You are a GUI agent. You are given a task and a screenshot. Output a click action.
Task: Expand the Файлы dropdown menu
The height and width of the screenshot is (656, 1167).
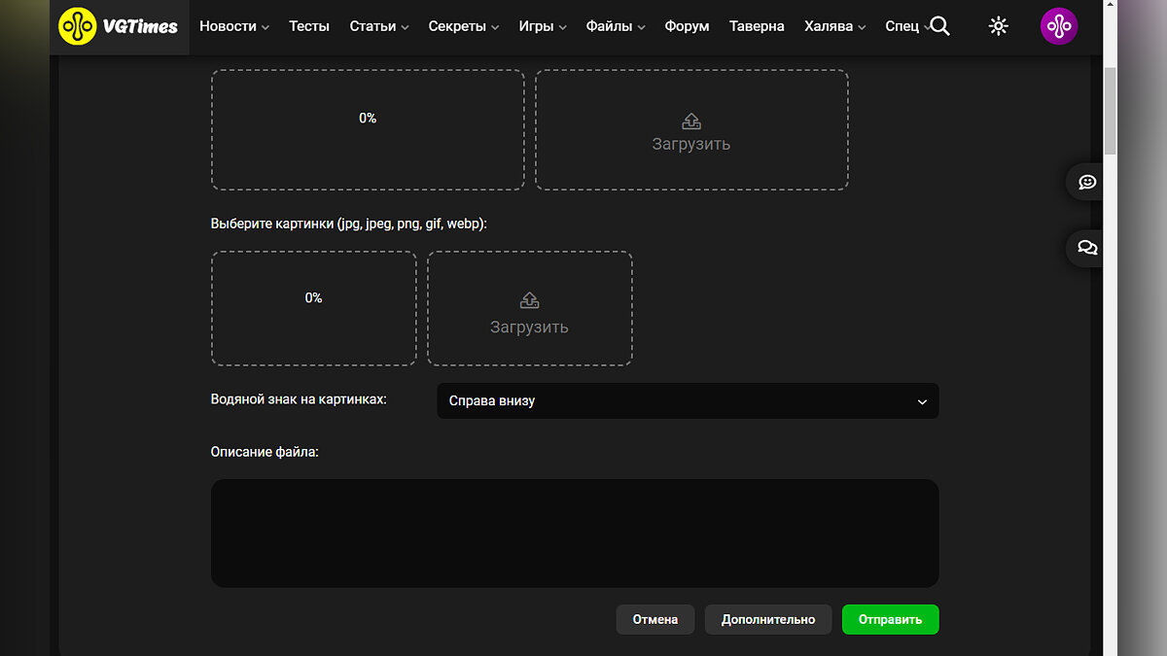click(615, 26)
